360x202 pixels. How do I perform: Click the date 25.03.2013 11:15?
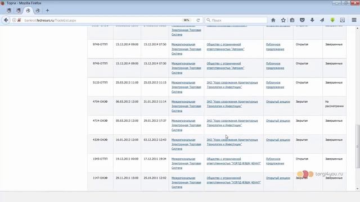155,82
